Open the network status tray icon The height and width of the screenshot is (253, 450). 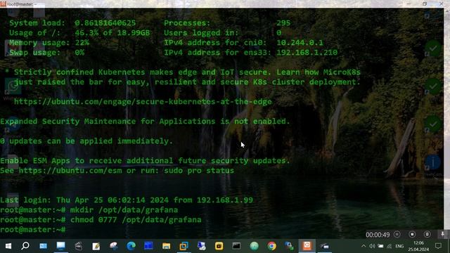pos(389,246)
